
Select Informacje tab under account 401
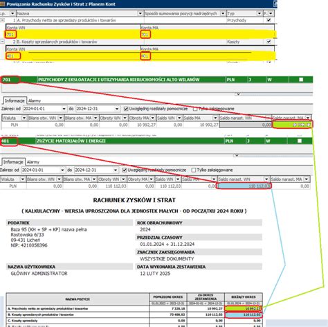[13, 162]
